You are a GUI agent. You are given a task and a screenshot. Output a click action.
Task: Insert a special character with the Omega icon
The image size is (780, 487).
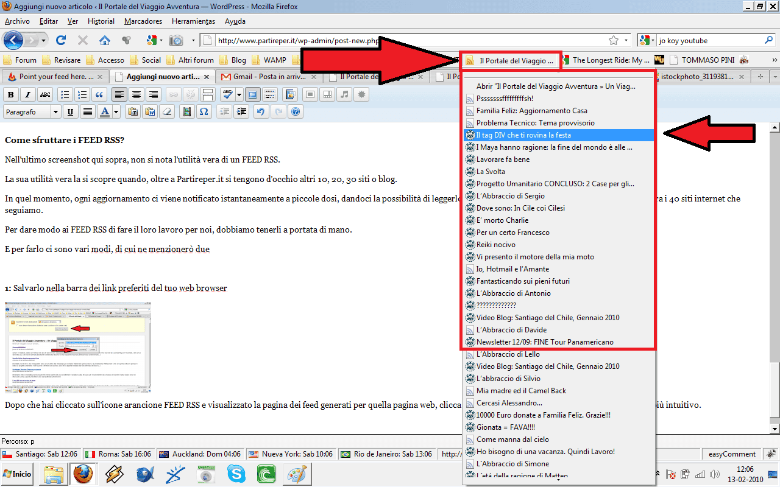[204, 111]
